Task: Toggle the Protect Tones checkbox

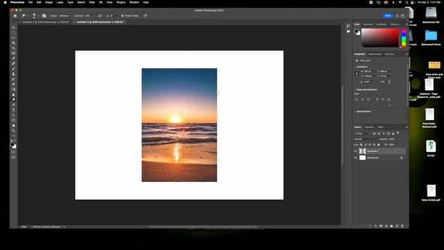Action: pyautogui.click(x=122, y=16)
